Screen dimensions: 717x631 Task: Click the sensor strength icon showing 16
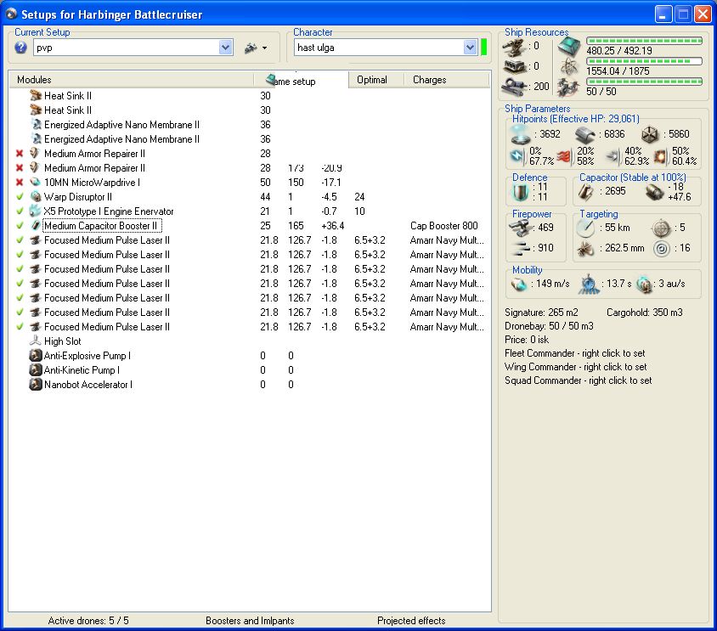661,248
